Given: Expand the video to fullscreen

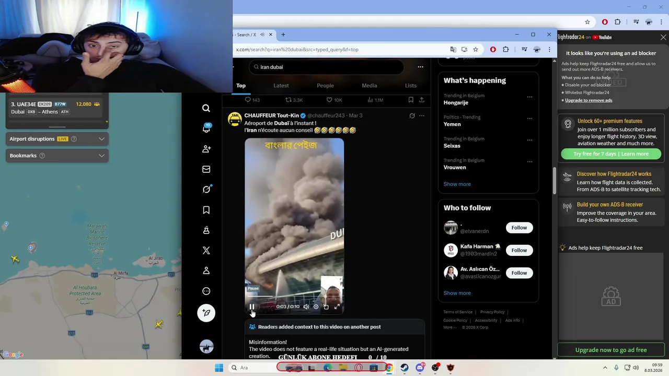Looking at the screenshot, I should coord(337,307).
